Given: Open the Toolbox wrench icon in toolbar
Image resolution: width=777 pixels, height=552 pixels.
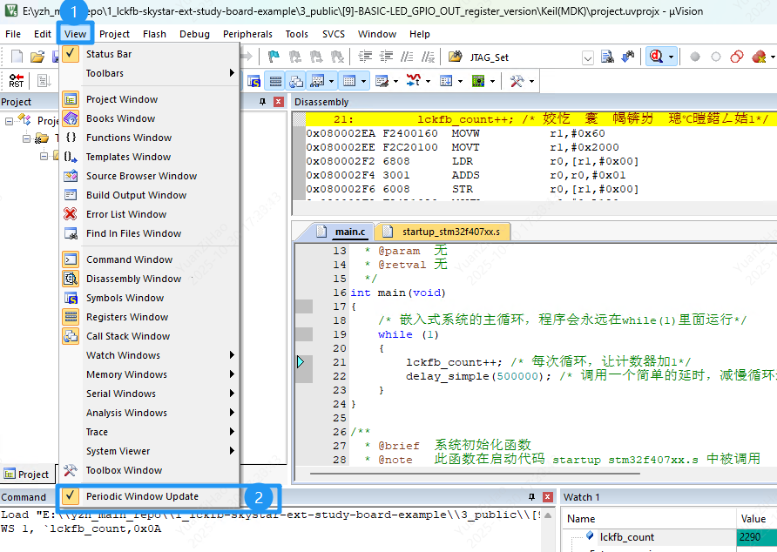Looking at the screenshot, I should pyautogui.click(x=517, y=81).
